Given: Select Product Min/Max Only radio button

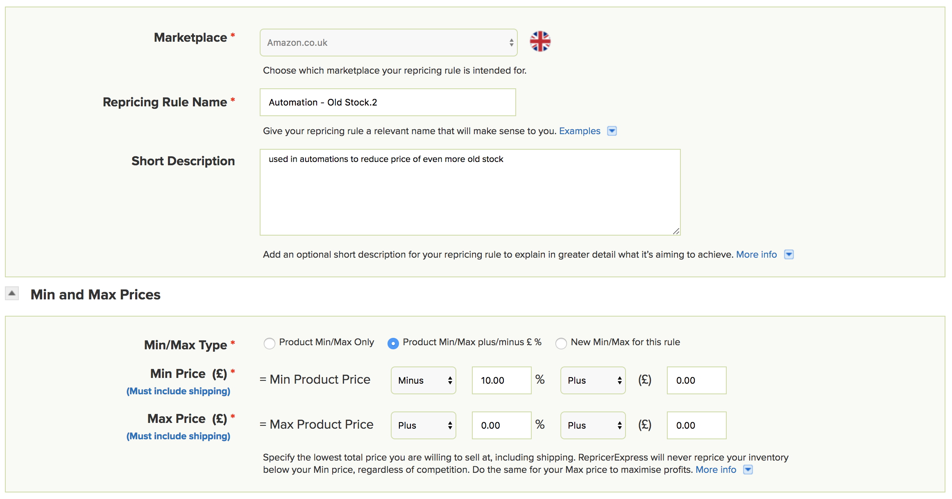Looking at the screenshot, I should 270,343.
